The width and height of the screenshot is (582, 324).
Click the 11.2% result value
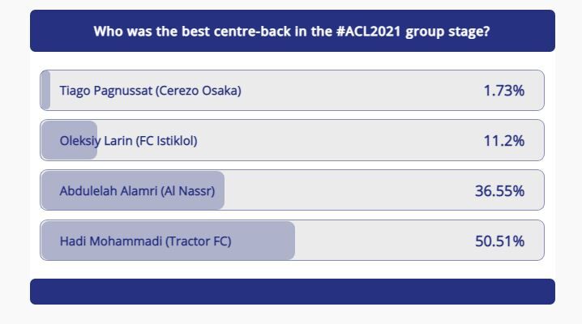(x=503, y=141)
